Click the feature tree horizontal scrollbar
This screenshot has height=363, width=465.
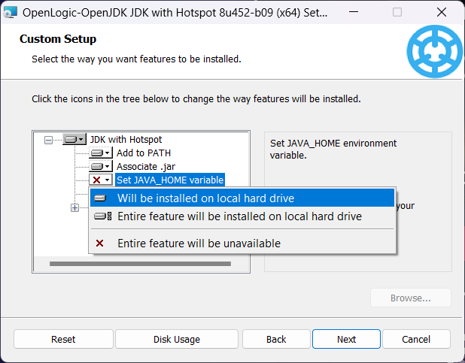139,264
